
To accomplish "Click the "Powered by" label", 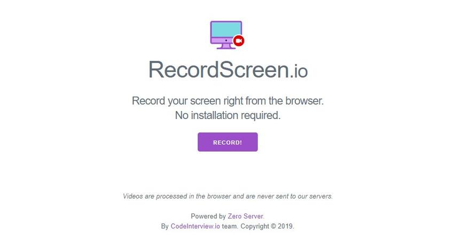I will click(x=208, y=216).
